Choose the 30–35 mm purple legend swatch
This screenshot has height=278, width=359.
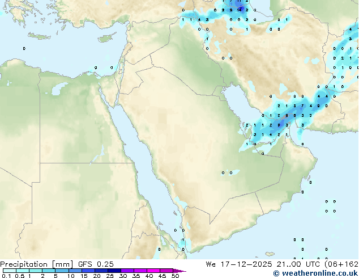(127, 271)
